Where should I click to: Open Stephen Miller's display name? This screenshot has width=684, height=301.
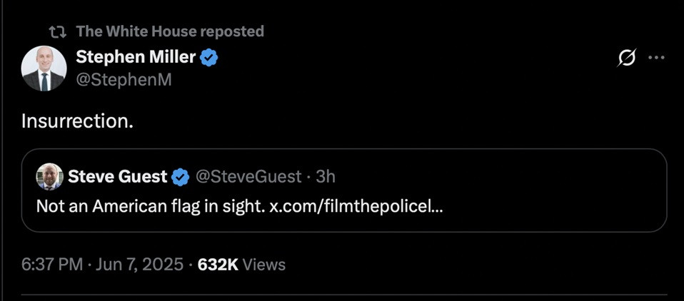point(135,57)
